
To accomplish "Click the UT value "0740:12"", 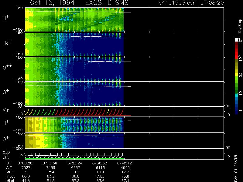I will pyautogui.click(x=124, y=163).
